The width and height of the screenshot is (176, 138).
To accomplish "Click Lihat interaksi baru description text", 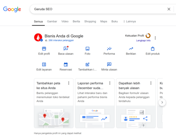I will coord(92,97).
